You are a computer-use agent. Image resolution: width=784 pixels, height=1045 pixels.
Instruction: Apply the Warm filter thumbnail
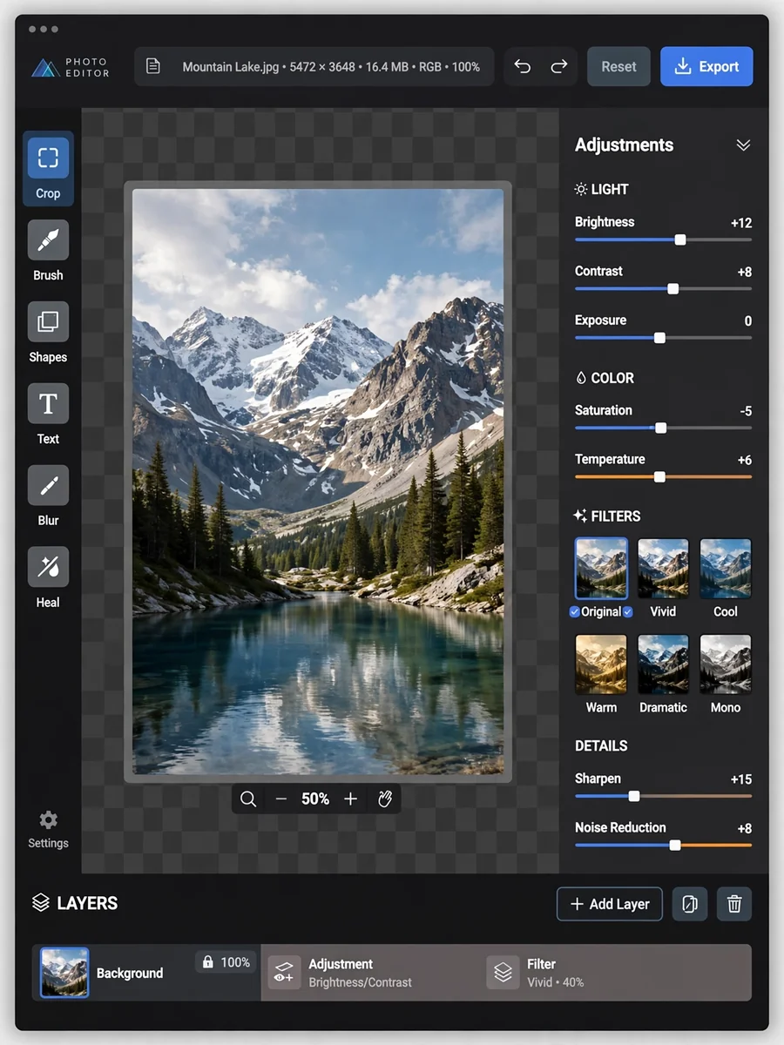[x=601, y=664]
